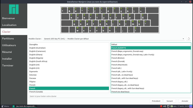Go to the Utilisateurs step
Screen dimensions: 193x108
point(14,45)
